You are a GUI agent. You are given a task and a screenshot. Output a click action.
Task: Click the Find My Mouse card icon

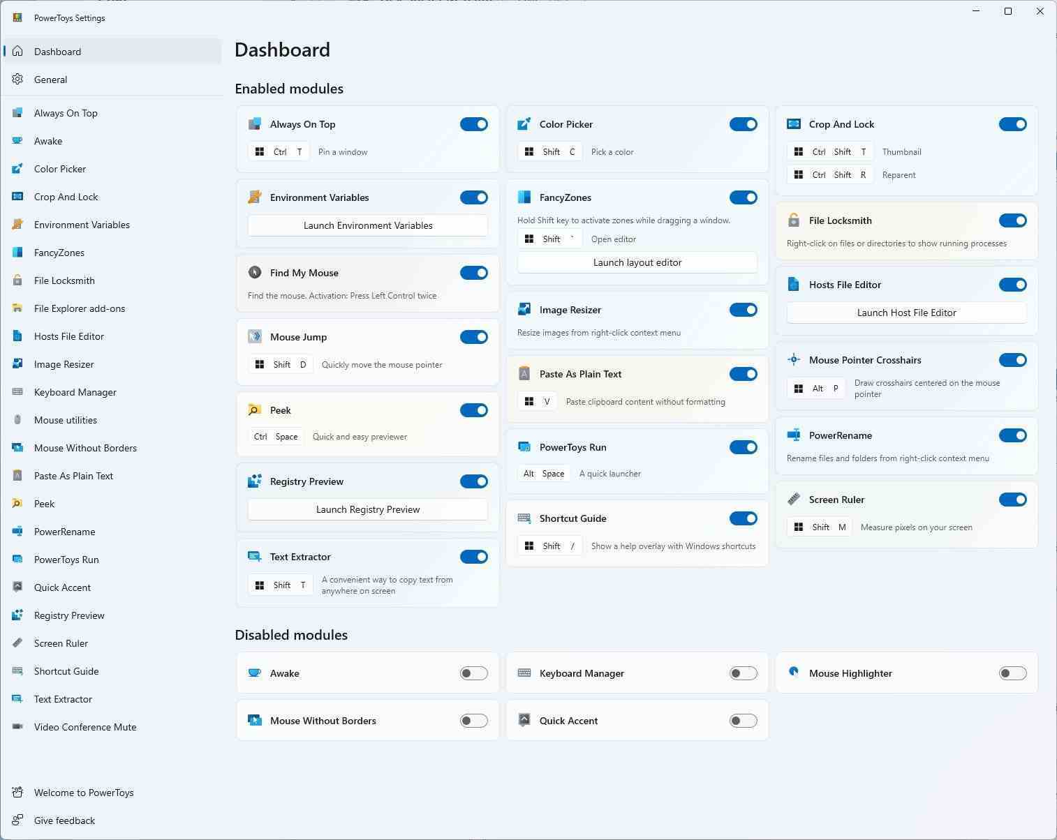[255, 273]
